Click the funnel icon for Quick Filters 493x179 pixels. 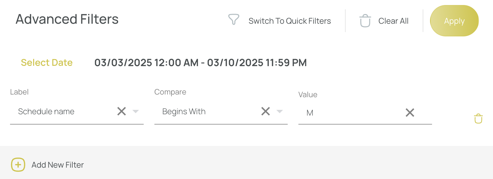tap(233, 19)
